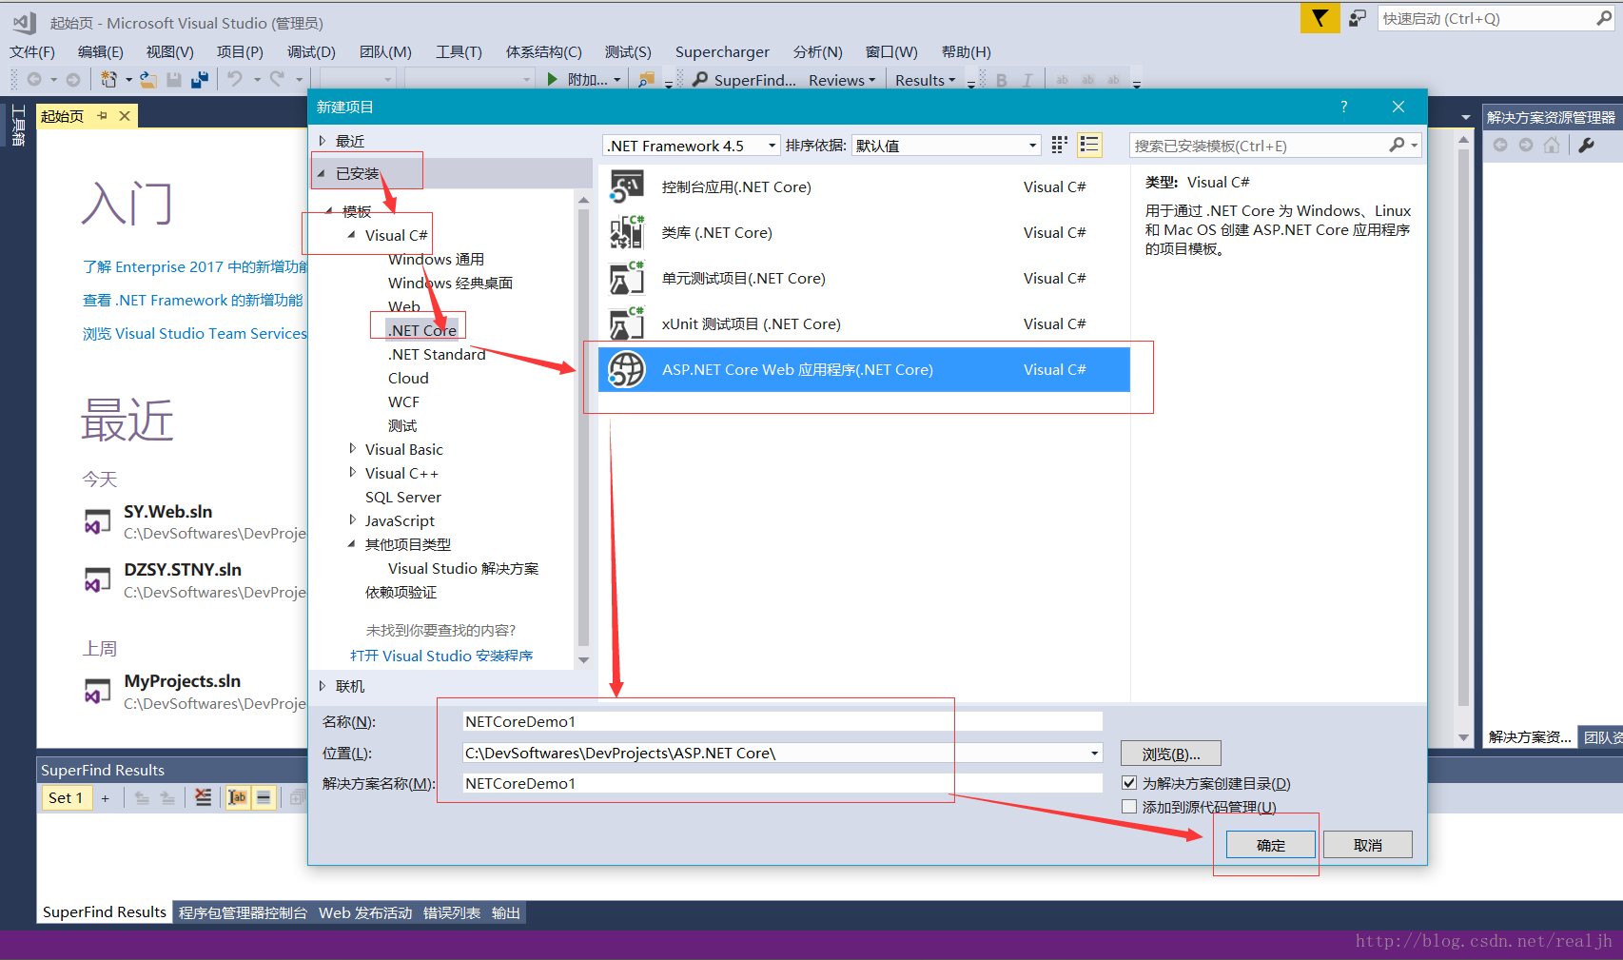Click the navigate backward toolbar icon
Image resolution: width=1623 pixels, height=960 pixels.
pyautogui.click(x=34, y=80)
